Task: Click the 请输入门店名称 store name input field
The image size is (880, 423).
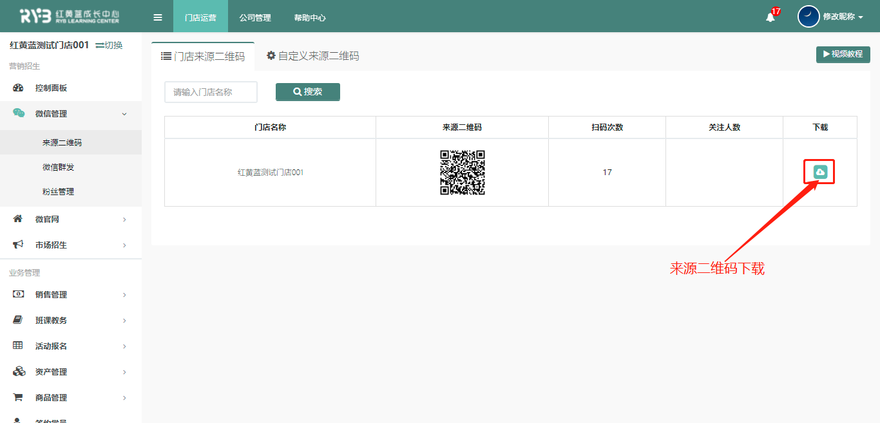Action: coord(211,92)
